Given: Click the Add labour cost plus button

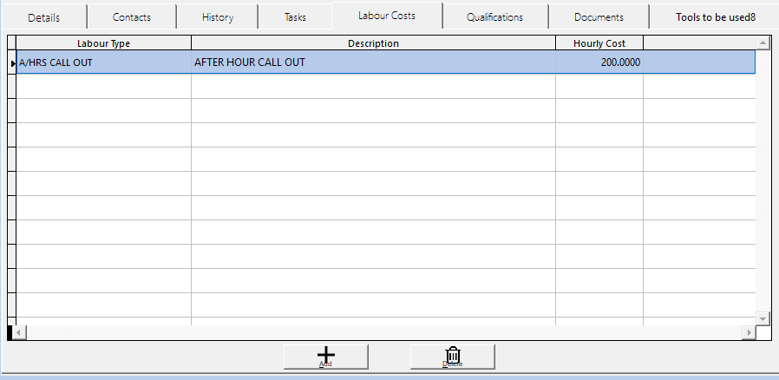Looking at the screenshot, I should 326,357.
